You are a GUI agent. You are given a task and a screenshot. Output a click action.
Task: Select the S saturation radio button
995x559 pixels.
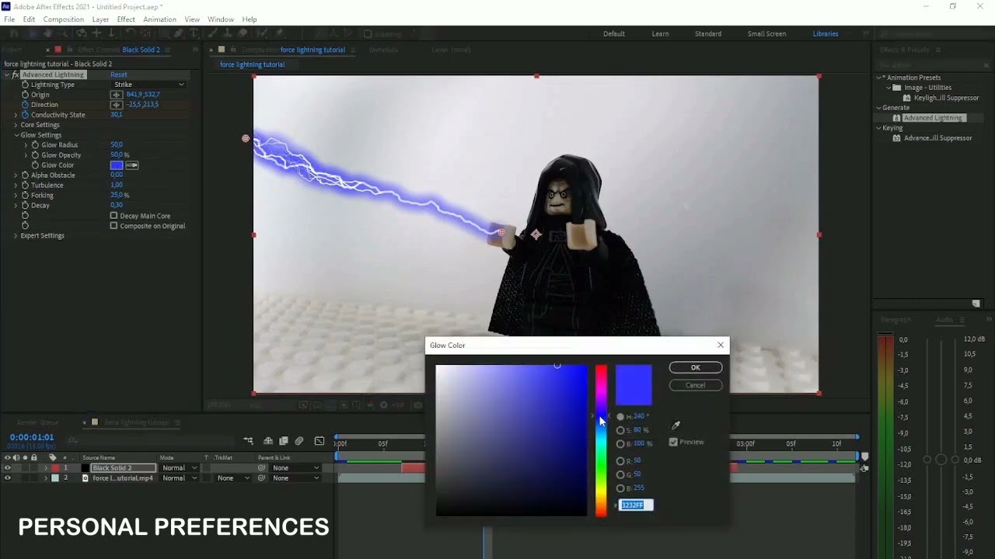click(x=620, y=430)
